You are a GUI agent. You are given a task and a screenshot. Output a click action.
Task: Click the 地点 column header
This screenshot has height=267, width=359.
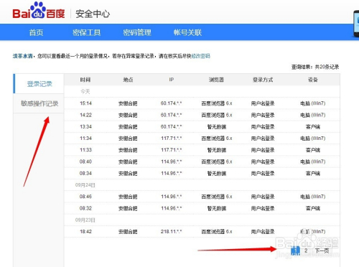(128, 80)
